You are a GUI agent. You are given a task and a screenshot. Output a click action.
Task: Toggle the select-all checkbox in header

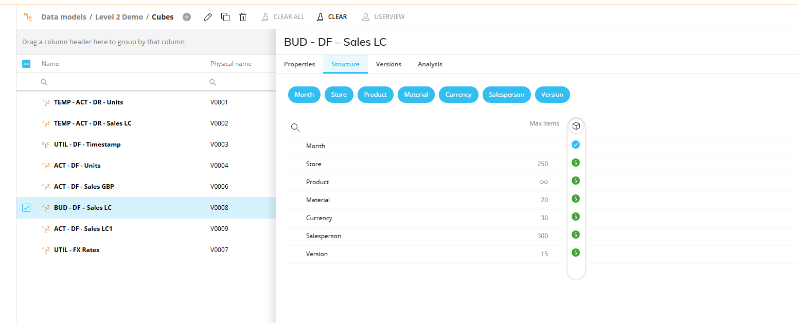(26, 64)
